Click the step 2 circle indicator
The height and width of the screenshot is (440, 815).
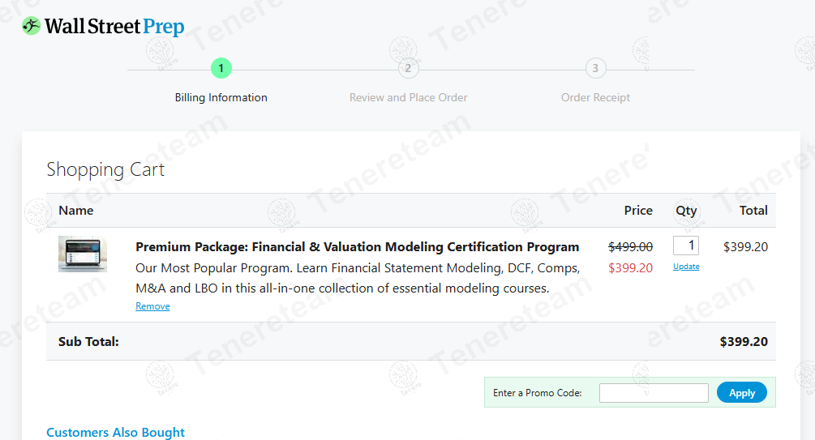coord(408,68)
